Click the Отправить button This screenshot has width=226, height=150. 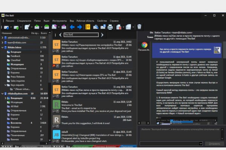(214, 144)
